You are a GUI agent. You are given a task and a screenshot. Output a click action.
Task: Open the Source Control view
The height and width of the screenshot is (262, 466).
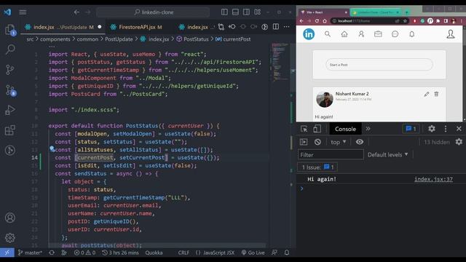tap(10, 70)
